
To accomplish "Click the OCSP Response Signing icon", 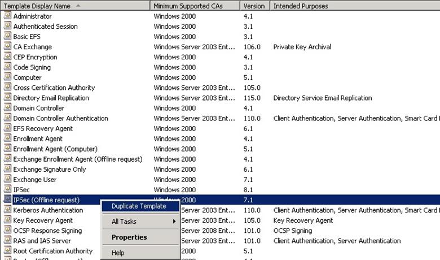I will (x=7, y=230).
